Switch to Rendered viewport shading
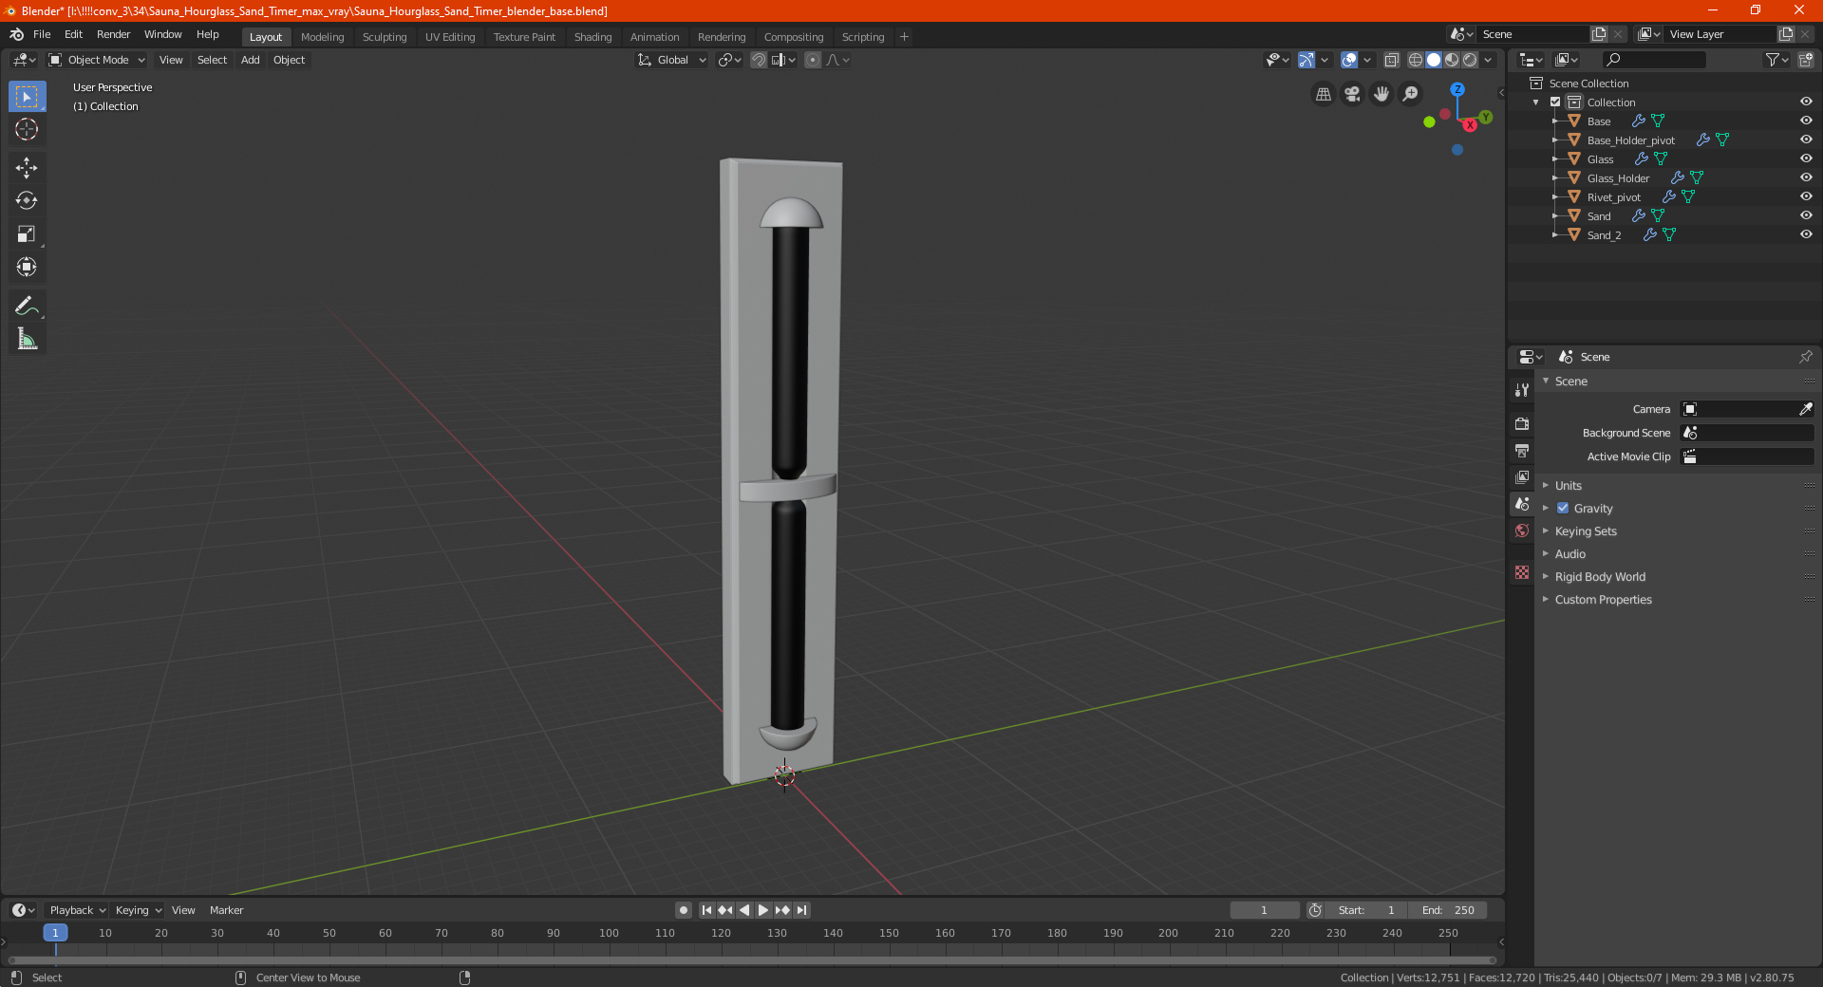 [1470, 60]
